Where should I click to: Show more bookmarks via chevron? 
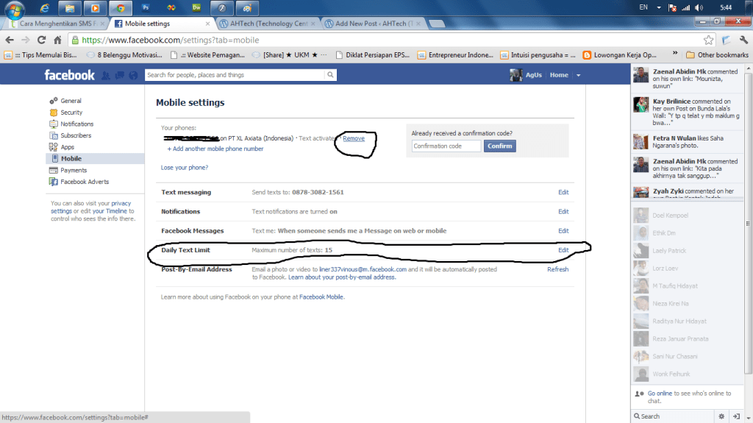pyautogui.click(x=675, y=53)
